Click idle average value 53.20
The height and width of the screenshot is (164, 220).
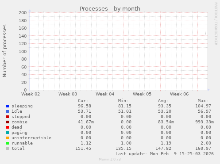coord(165,111)
